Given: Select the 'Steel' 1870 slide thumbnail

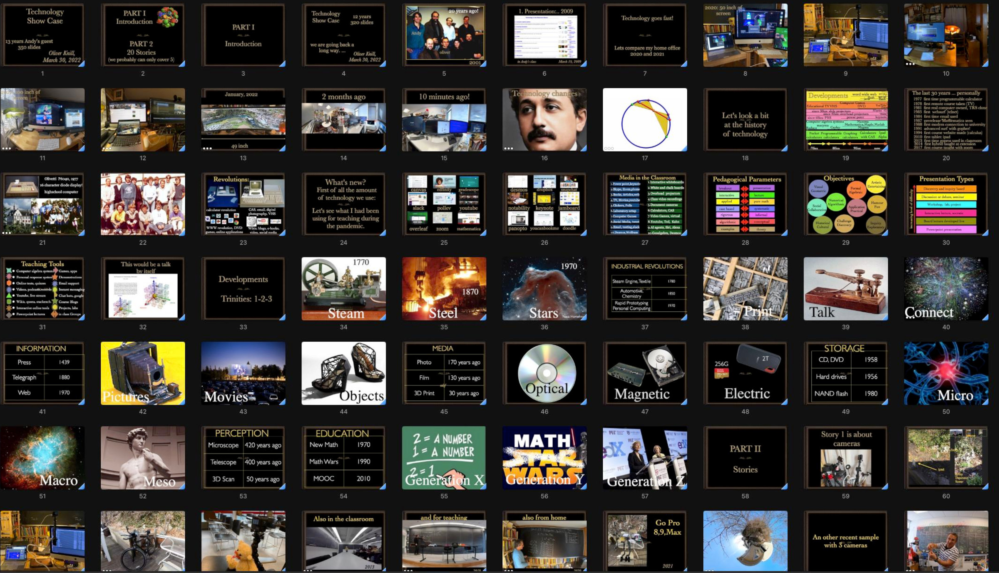Looking at the screenshot, I should [444, 289].
